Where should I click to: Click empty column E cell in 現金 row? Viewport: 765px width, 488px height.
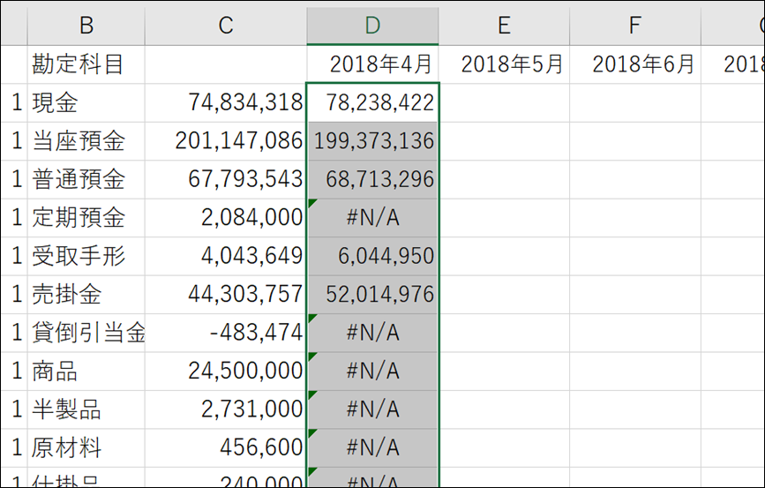(x=504, y=102)
